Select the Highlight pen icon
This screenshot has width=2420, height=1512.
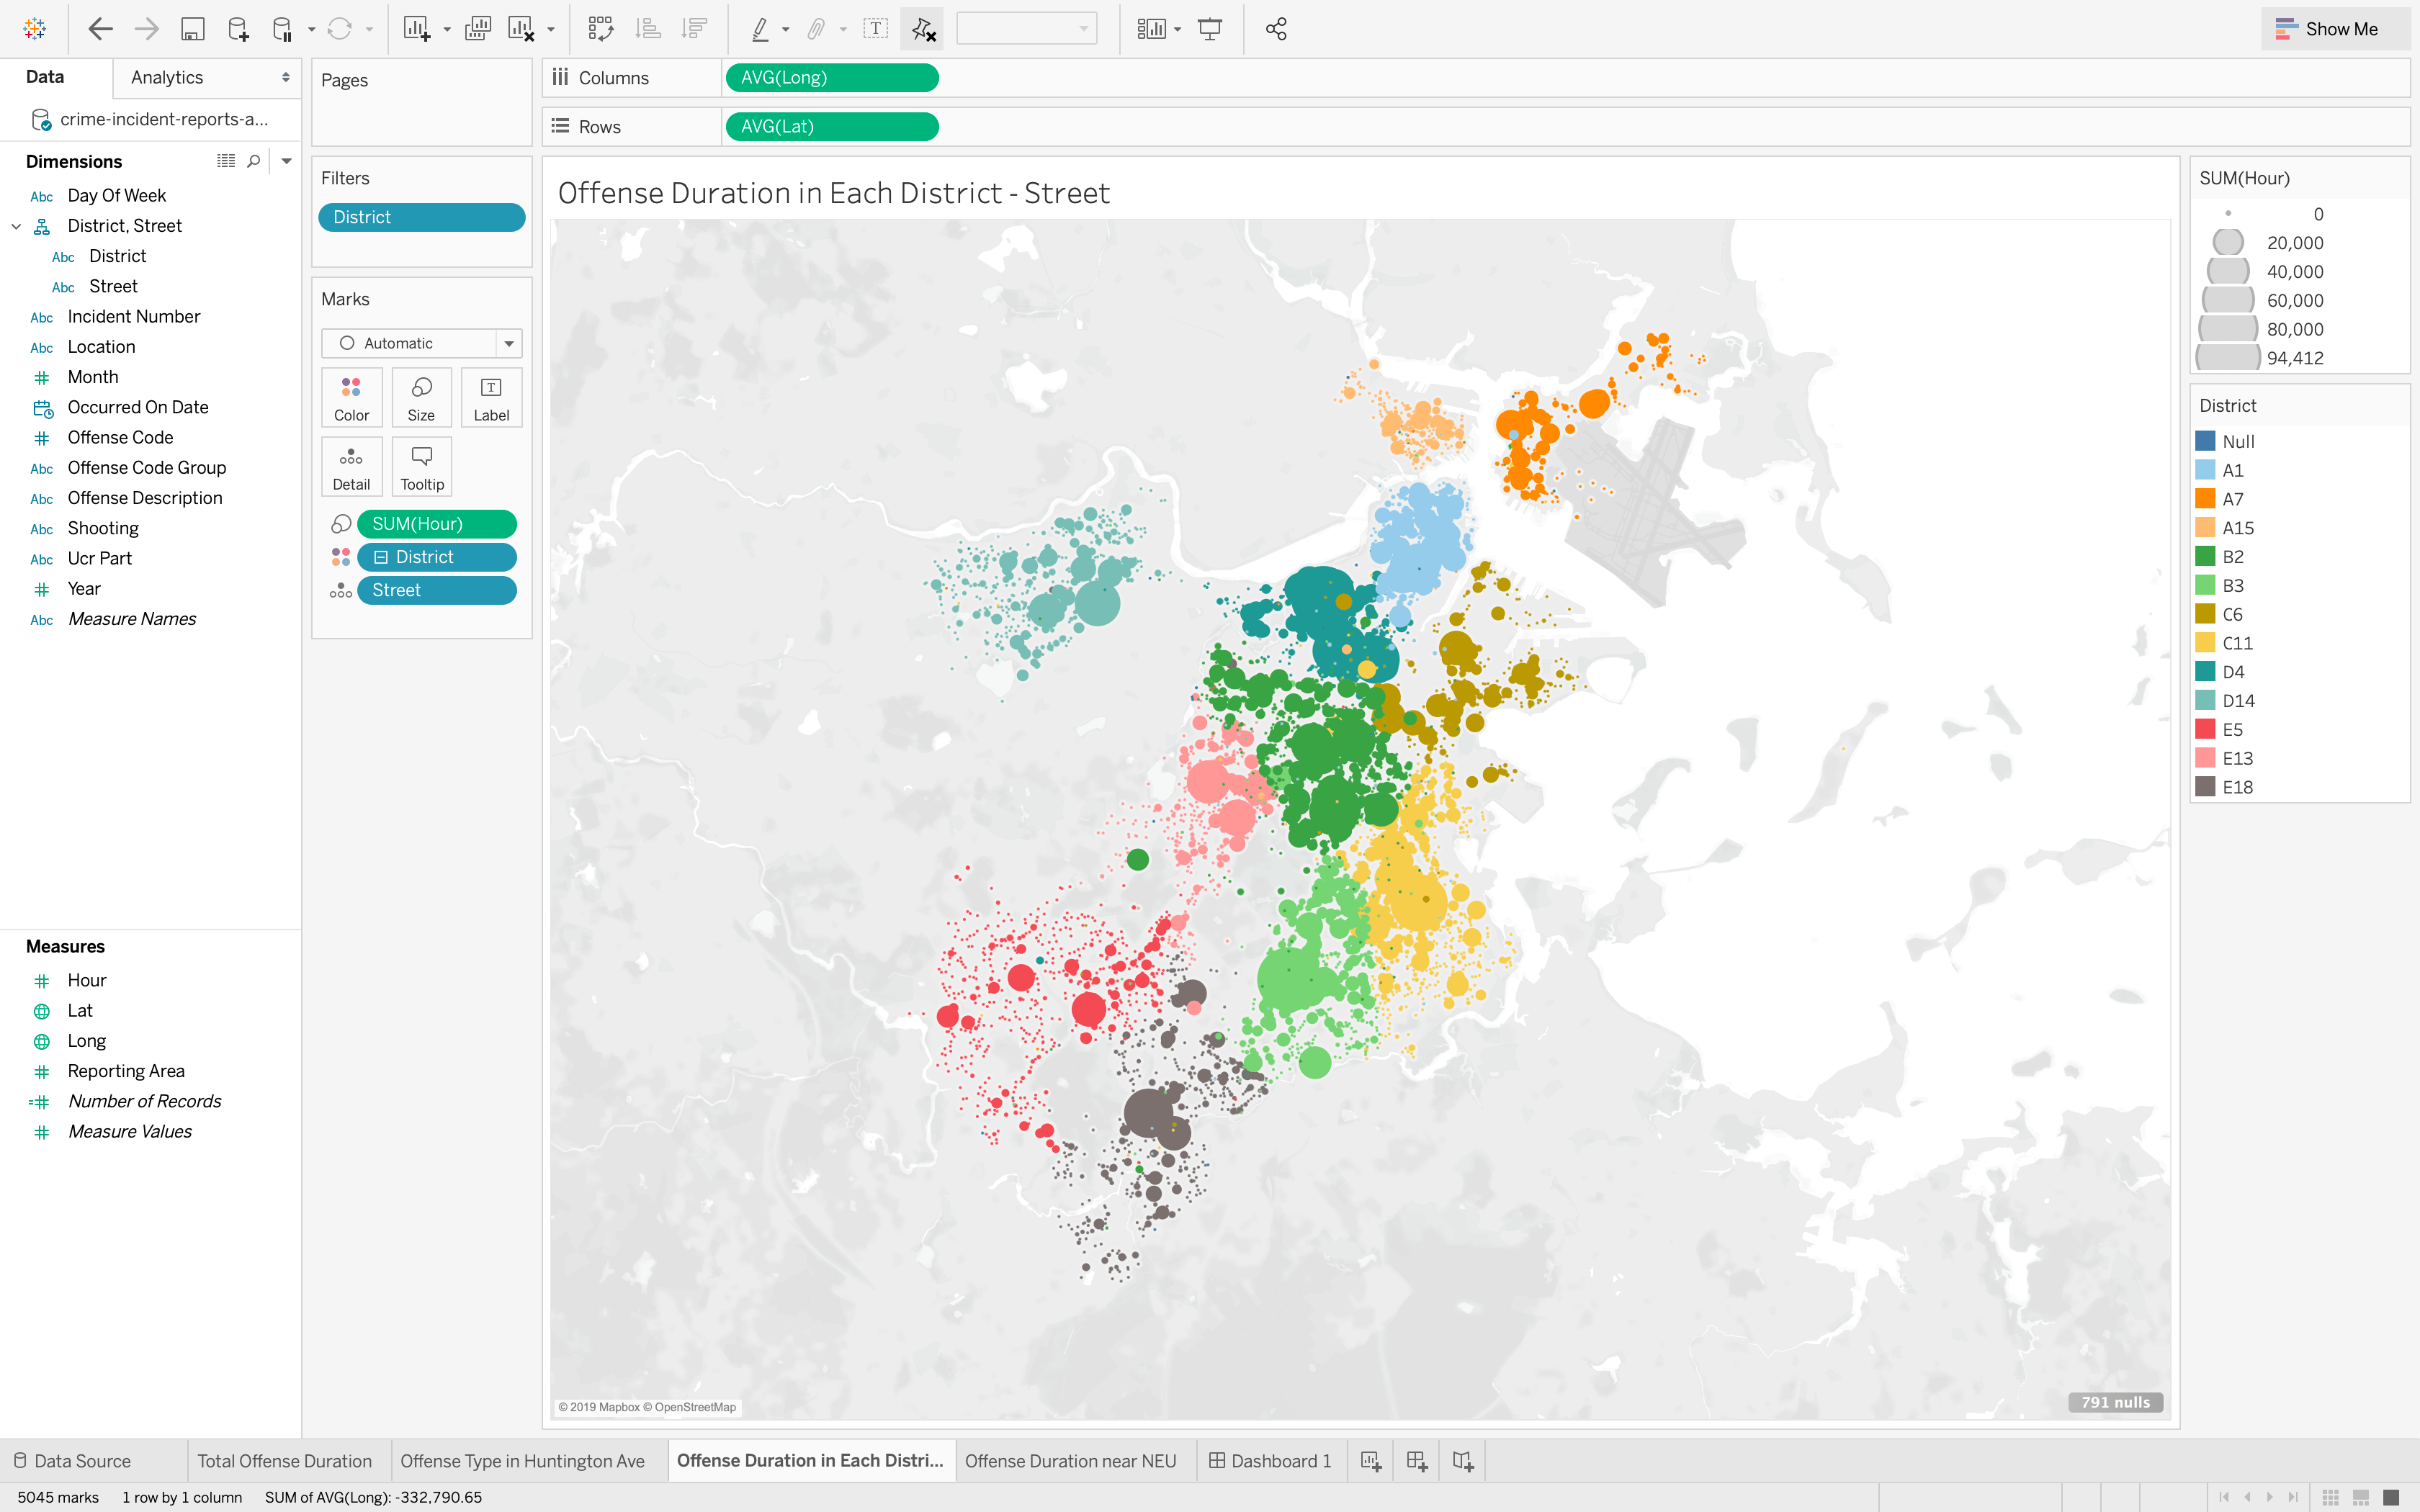point(762,28)
